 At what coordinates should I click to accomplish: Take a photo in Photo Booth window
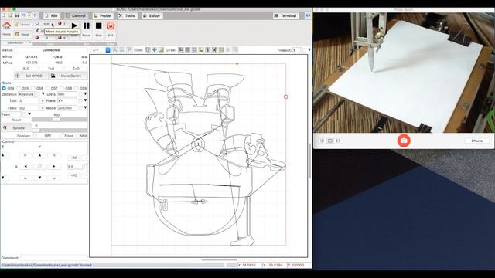[x=404, y=141]
